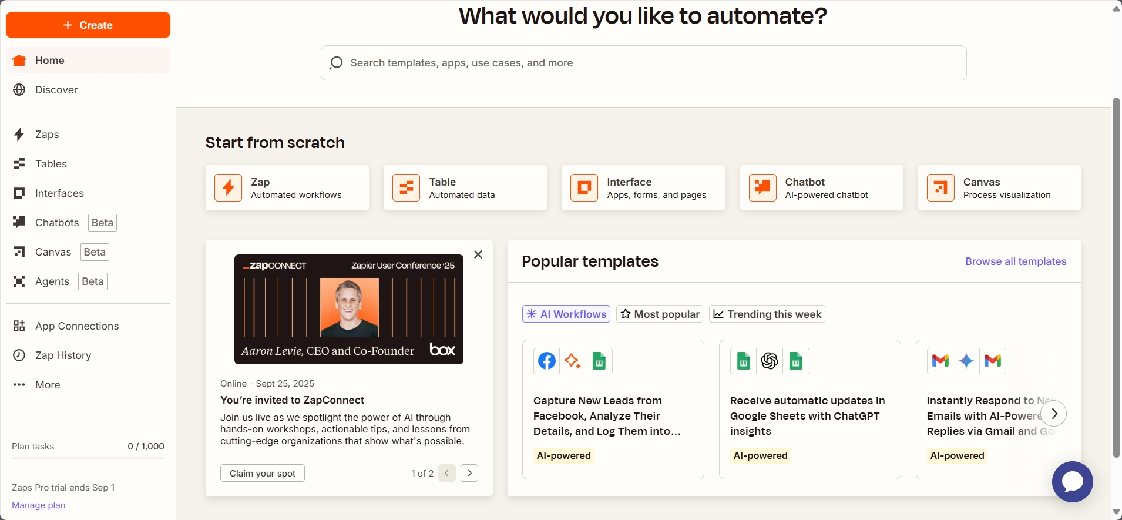Screen dimensions: 1122x520
Task: Open App Connections icon in sidebar
Action: pyautogui.click(x=19, y=326)
